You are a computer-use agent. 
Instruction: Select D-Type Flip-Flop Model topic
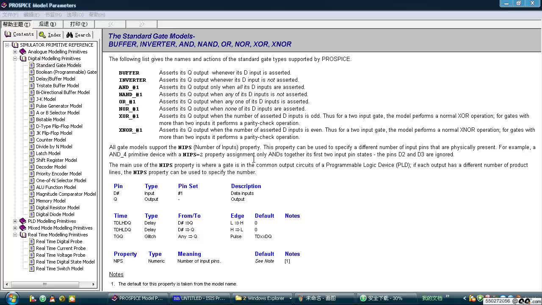[x=59, y=126]
